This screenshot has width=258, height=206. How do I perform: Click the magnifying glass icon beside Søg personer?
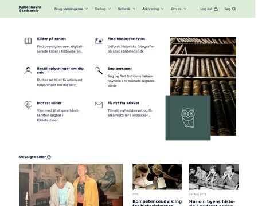[x=99, y=70]
